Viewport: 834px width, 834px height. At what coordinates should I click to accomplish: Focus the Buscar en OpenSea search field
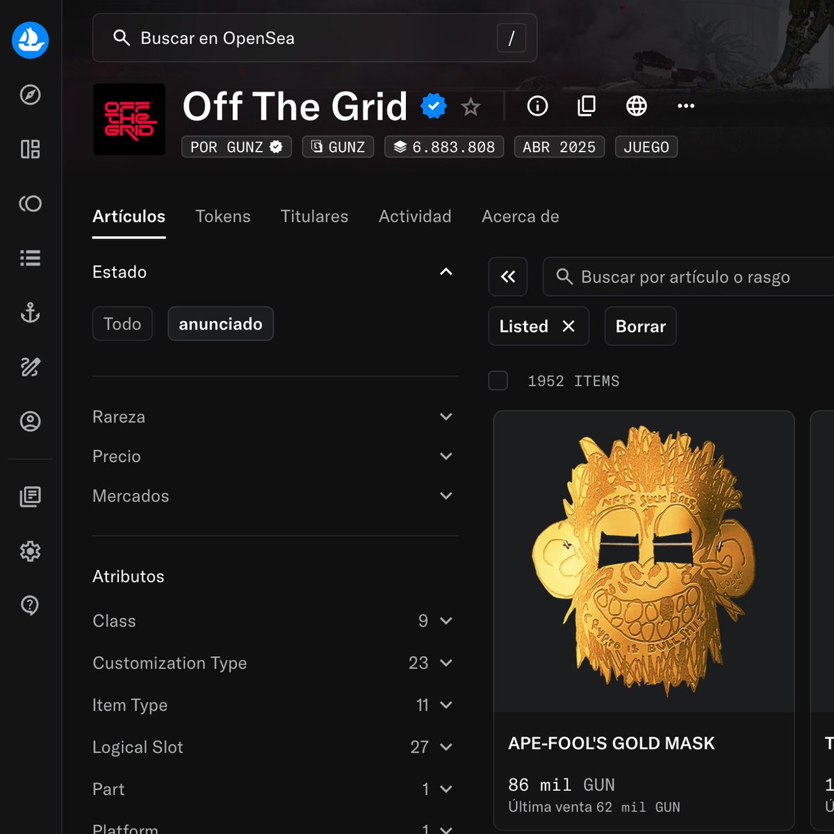pyautogui.click(x=315, y=38)
